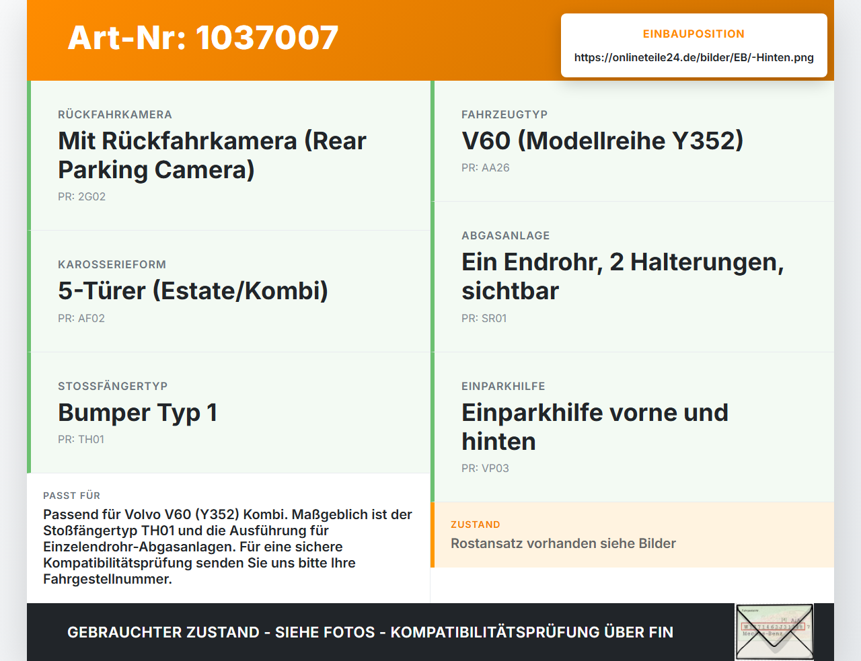Click the 'Passend für Volvo V60' description paragraph
Screen dimensions: 861x661
(227, 547)
